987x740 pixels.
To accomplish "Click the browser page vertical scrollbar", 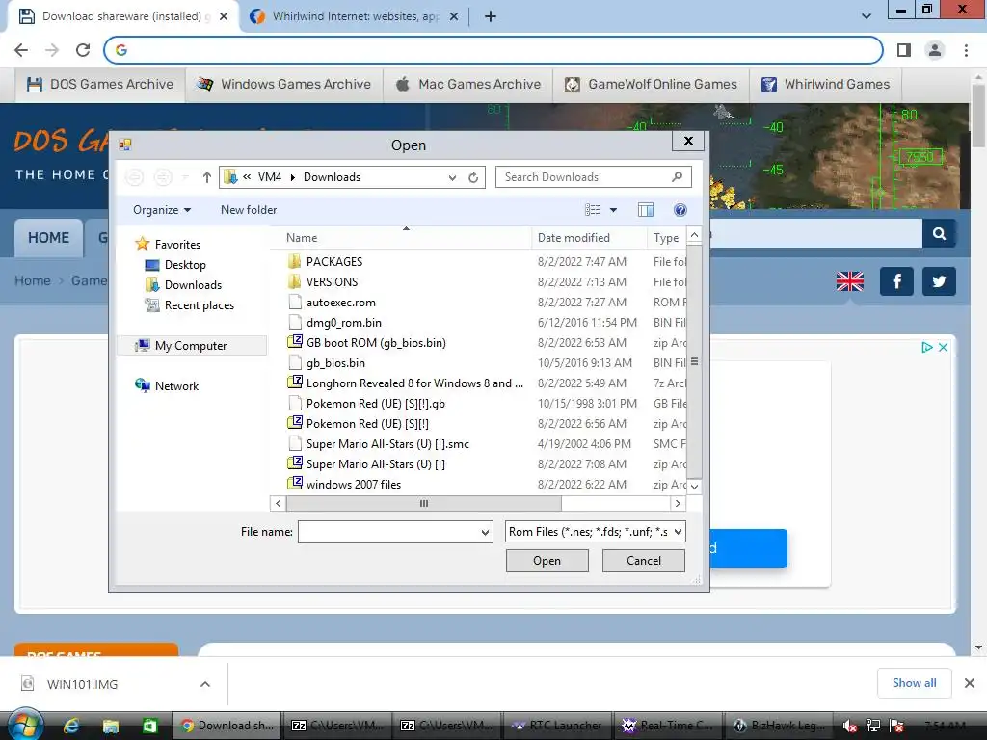I will tap(978, 117).
